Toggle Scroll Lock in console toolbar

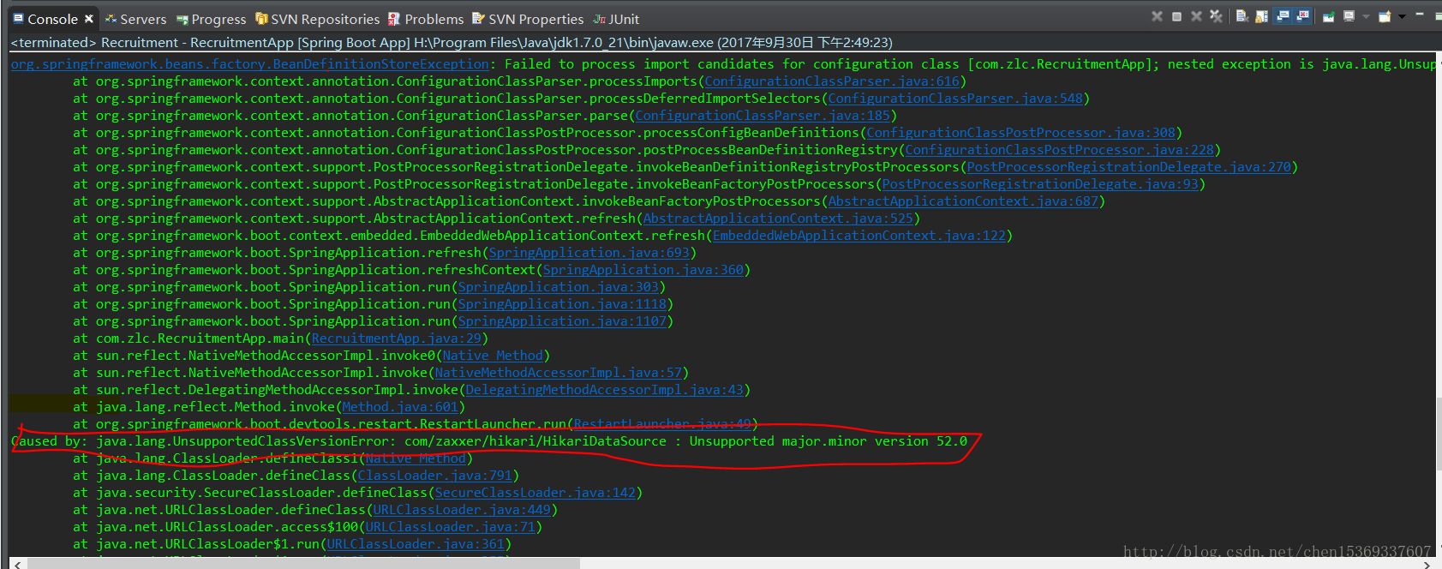1262,16
